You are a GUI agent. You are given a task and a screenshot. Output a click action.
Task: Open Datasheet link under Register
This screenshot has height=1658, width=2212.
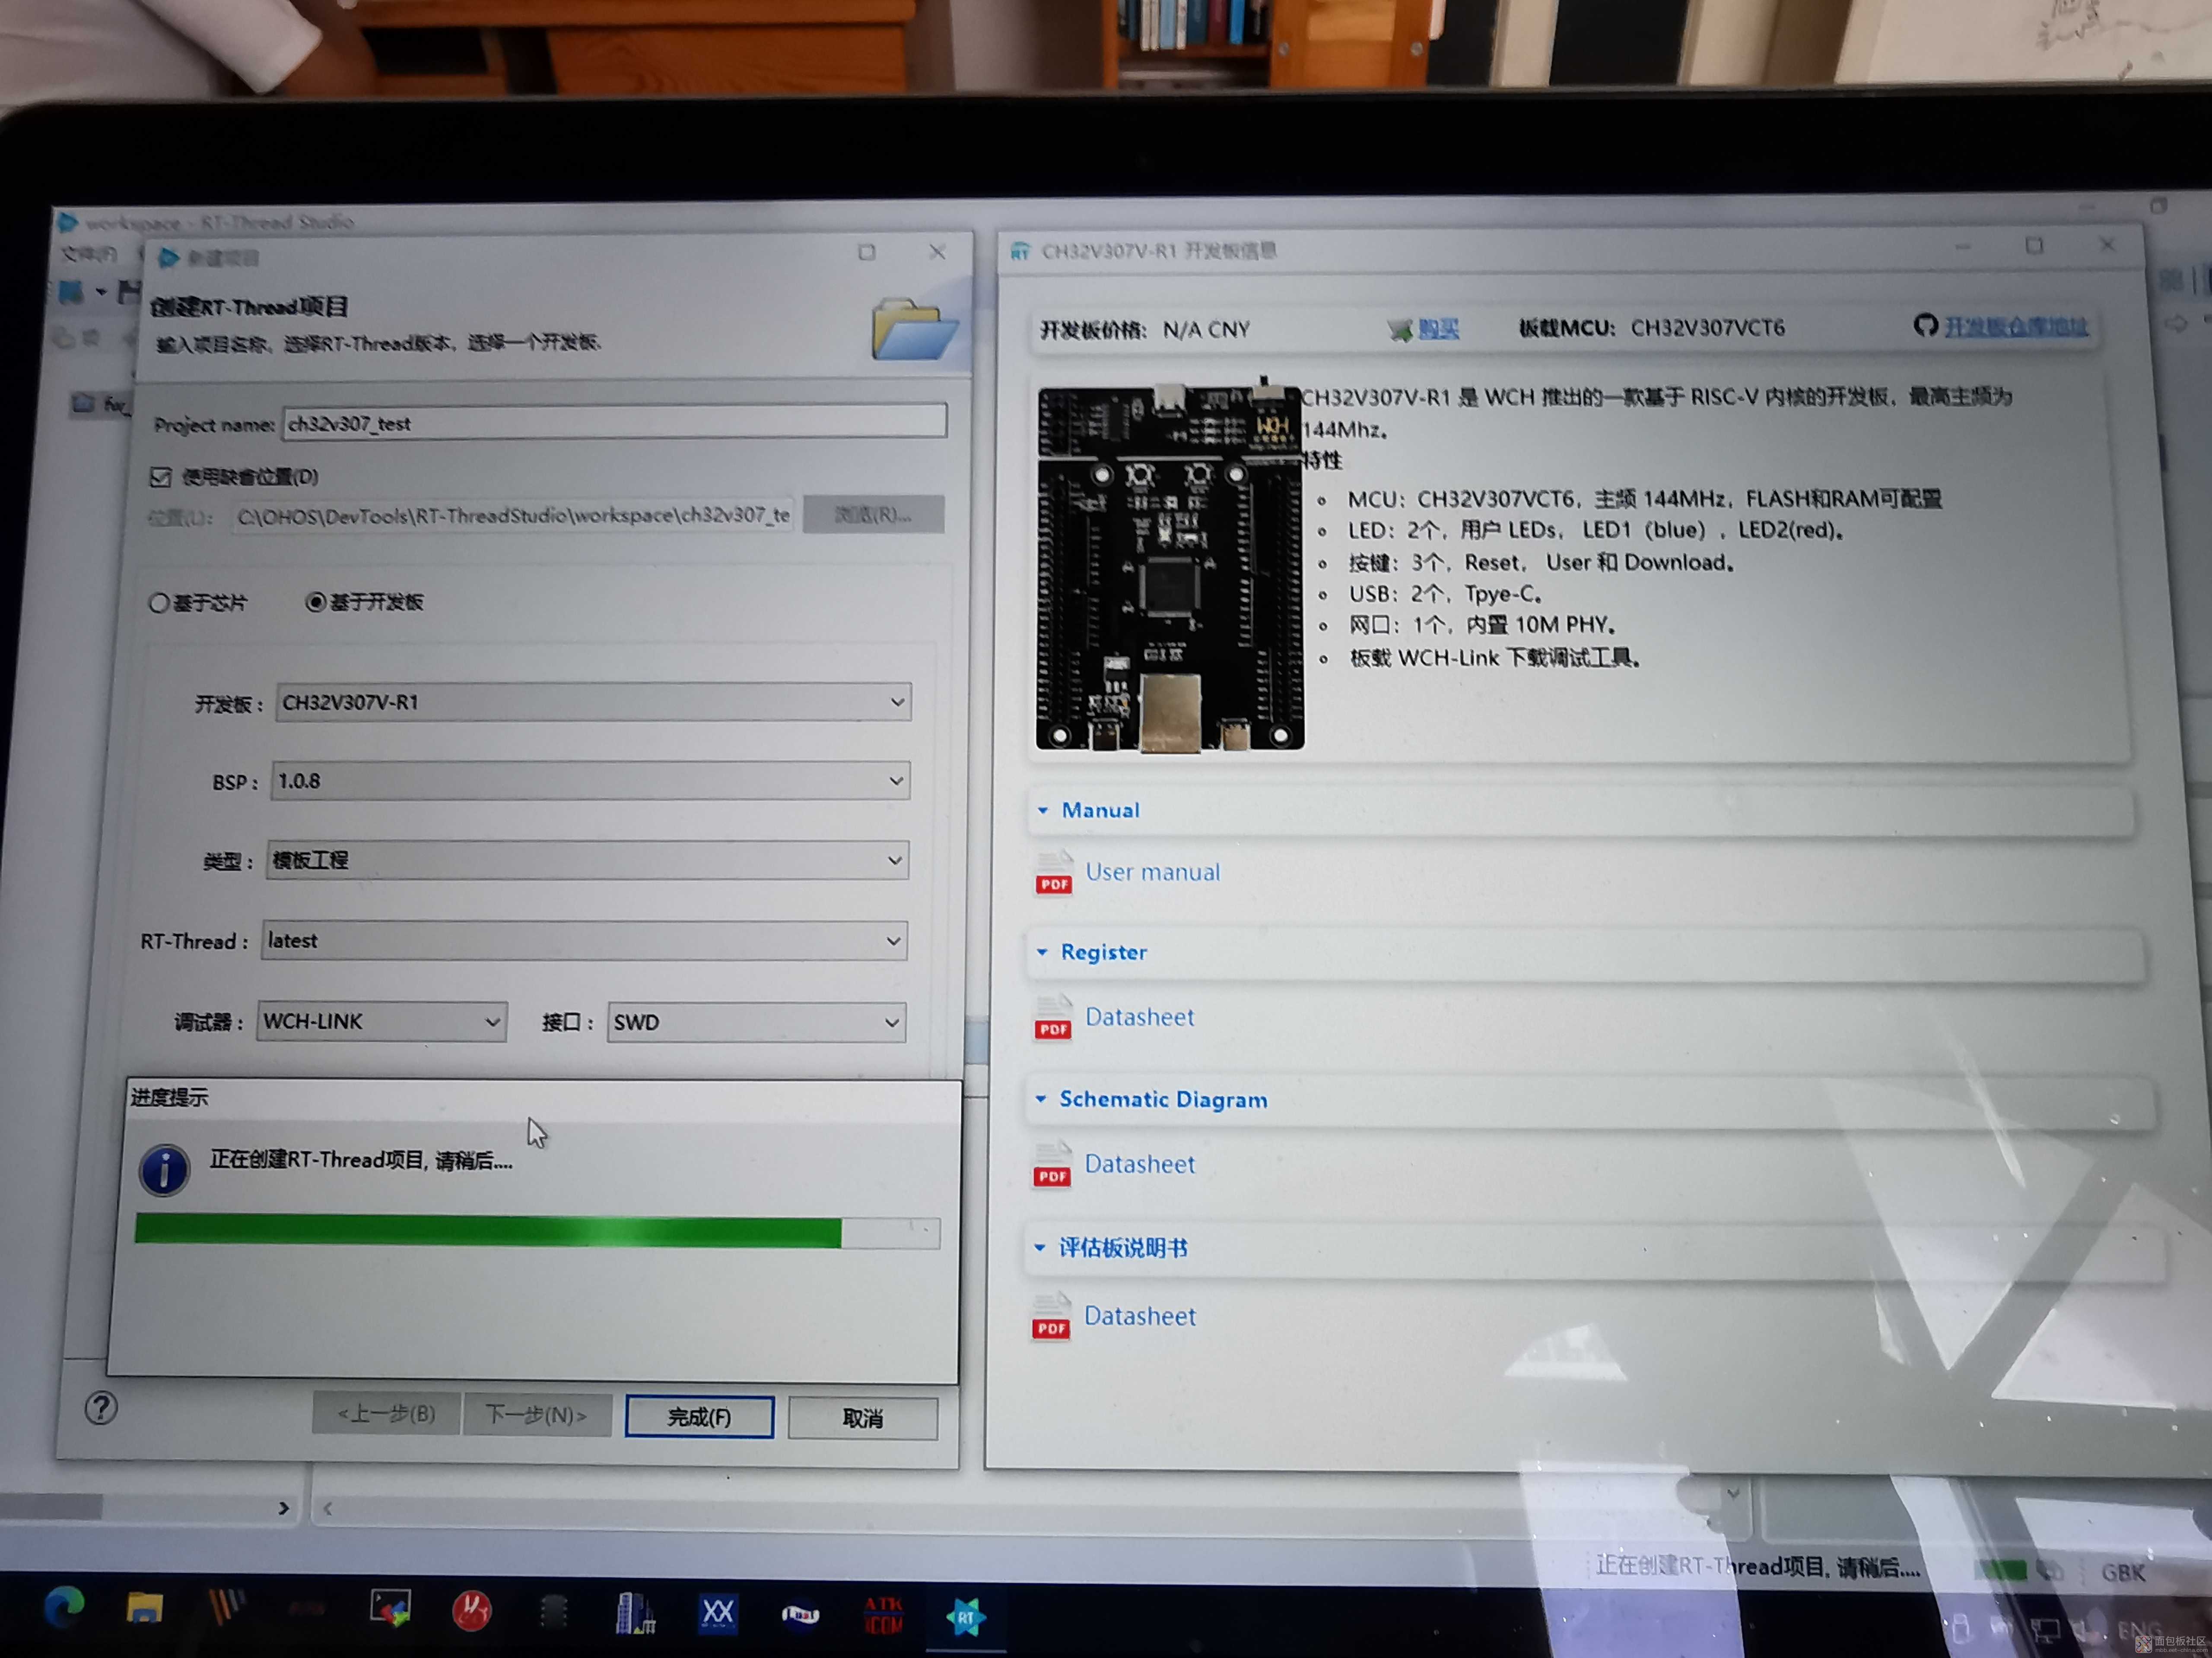point(1140,1017)
